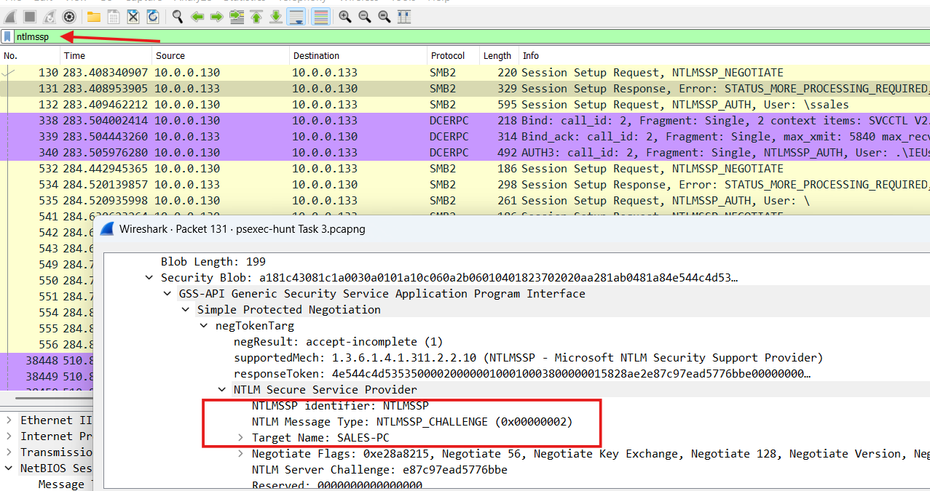Sort packets by the No. column
This screenshot has width=930, height=491.
click(30, 55)
